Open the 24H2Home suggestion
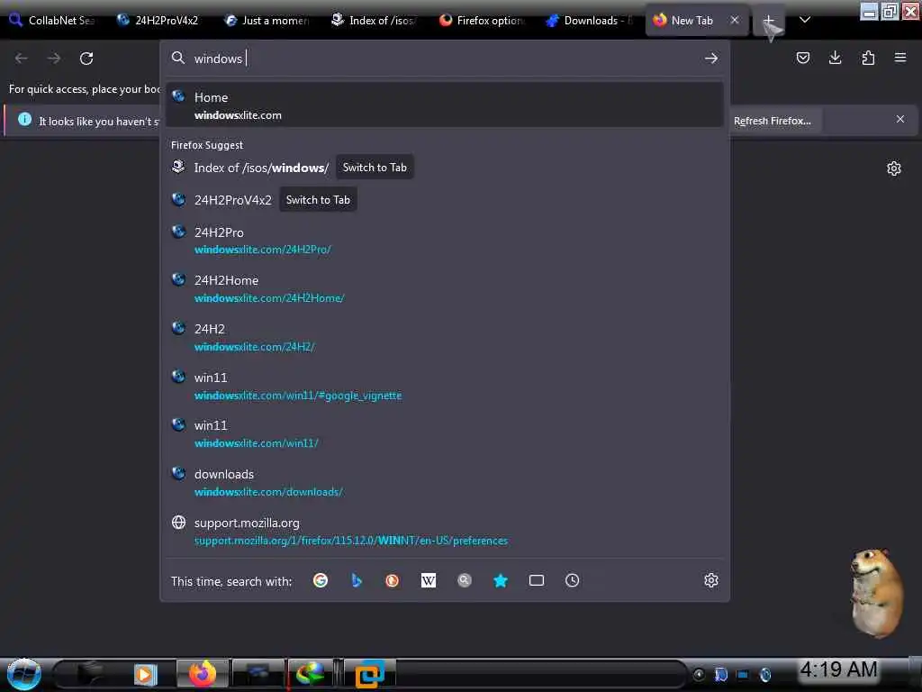The image size is (922, 692). 445,288
